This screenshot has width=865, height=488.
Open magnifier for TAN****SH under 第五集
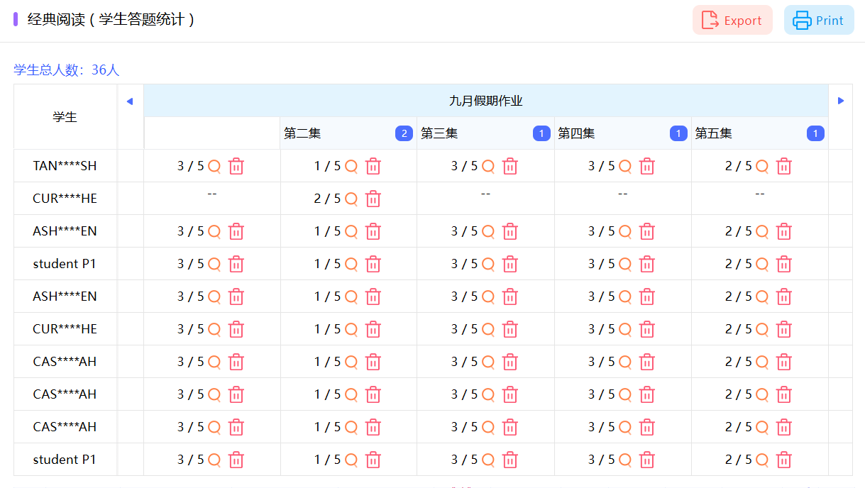762,167
